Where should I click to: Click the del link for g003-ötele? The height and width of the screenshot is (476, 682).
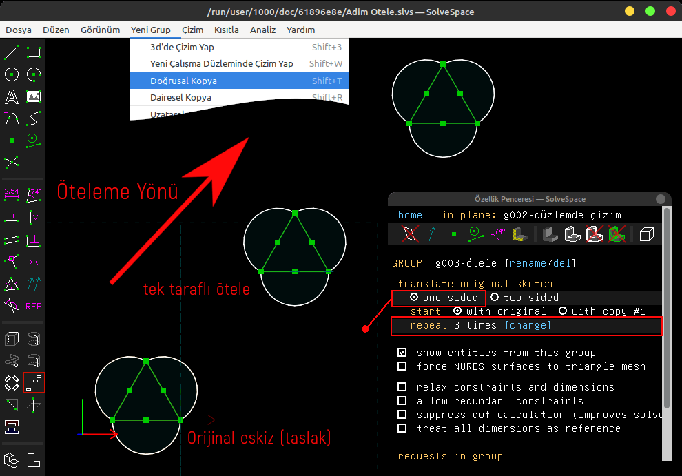(x=562, y=263)
